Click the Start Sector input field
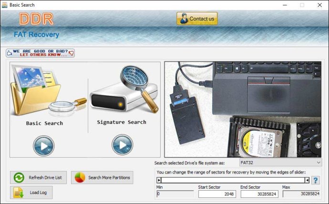Image resolution: width=329 pixels, height=204 pixels. tap(217, 194)
